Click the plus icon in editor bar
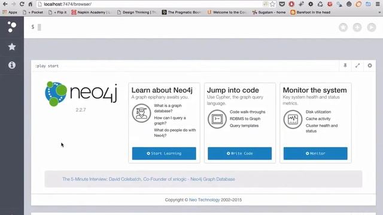Screen dimensions: 383x215 [357, 27]
